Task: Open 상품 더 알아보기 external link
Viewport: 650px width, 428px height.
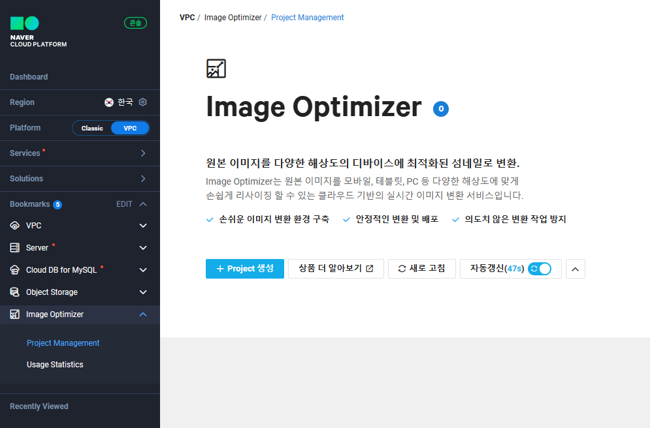Action: (336, 269)
